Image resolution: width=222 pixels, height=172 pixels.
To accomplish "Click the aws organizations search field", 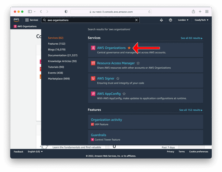I will pyautogui.click(x=90, y=20).
